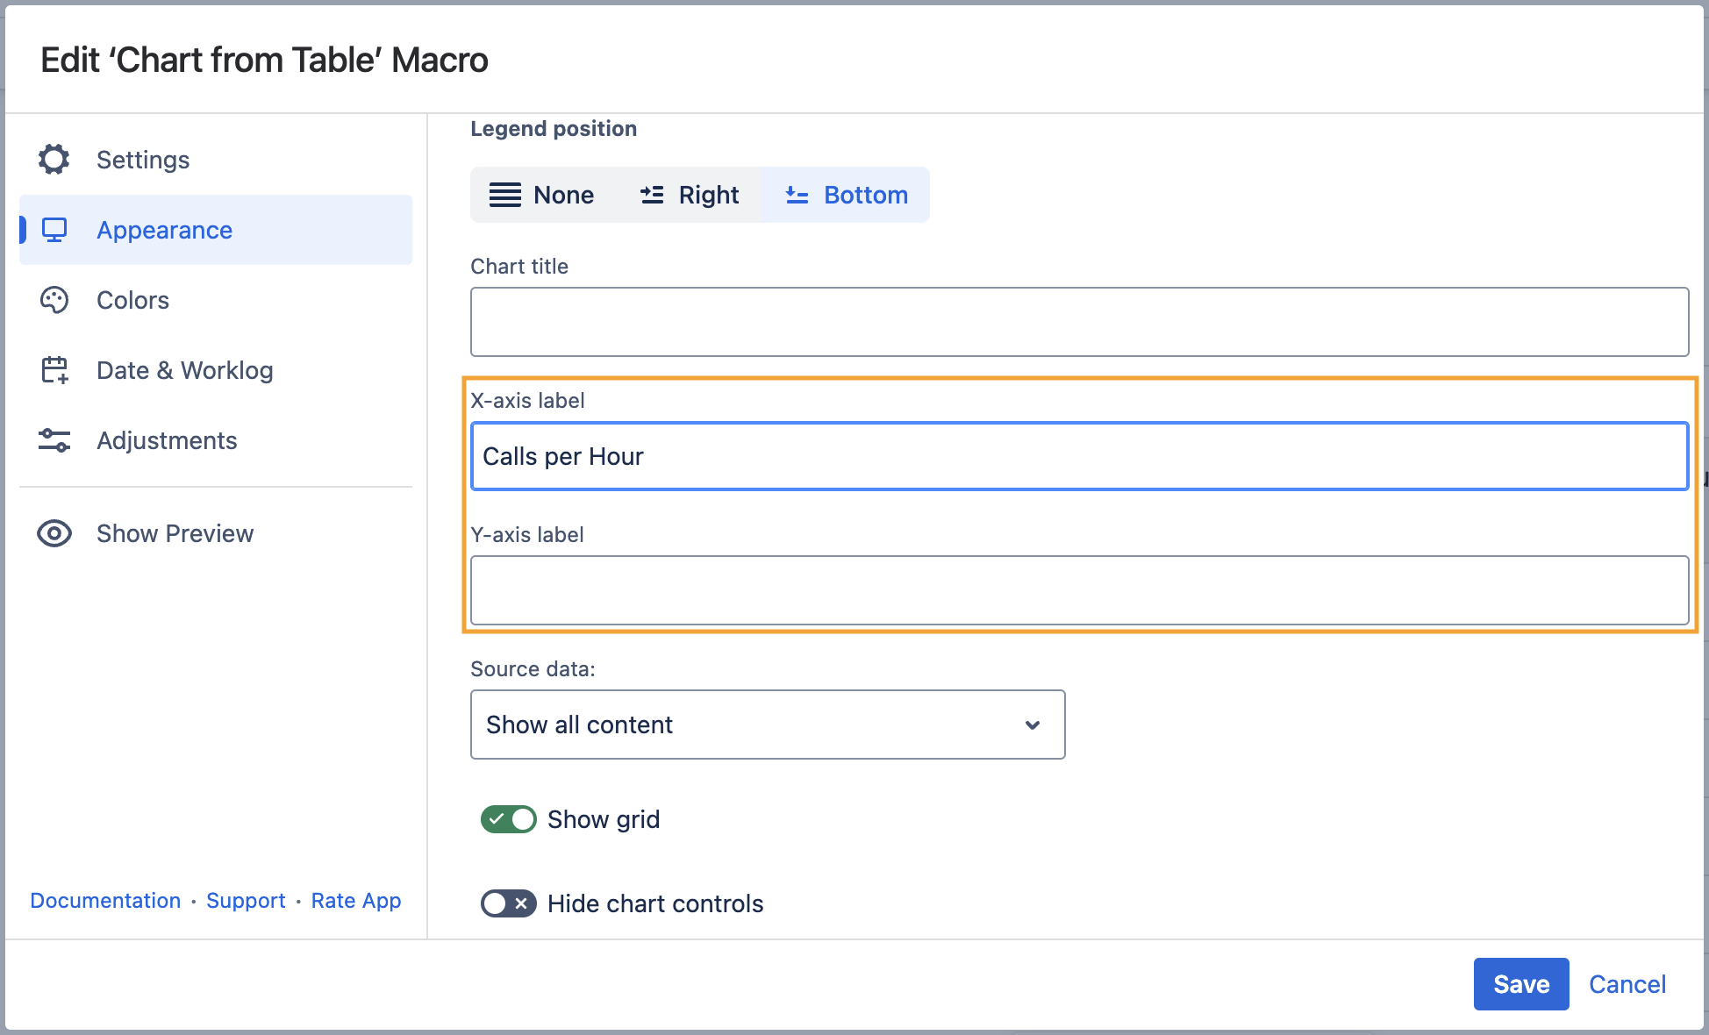1709x1035 pixels.
Task: Click the Right legend position icon
Action: click(x=652, y=195)
